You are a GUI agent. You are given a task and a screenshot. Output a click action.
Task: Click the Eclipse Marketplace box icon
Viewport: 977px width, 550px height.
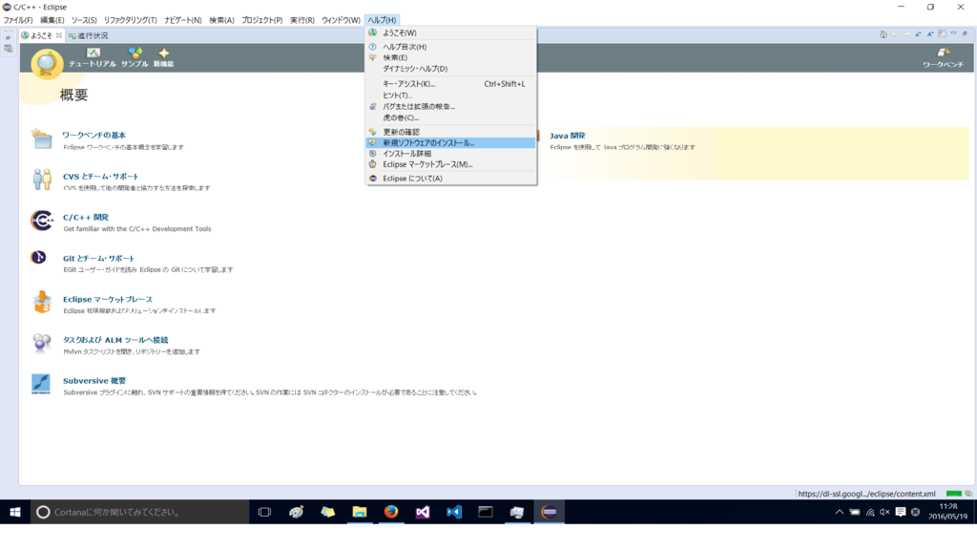[x=42, y=302]
